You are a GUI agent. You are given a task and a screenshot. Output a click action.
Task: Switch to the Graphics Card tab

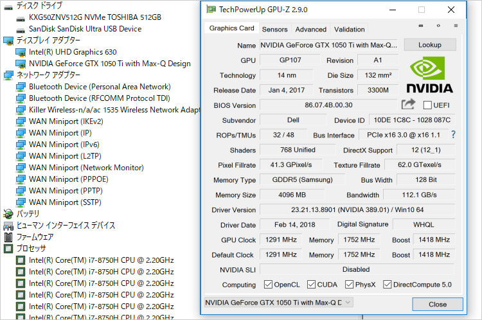pyautogui.click(x=231, y=28)
